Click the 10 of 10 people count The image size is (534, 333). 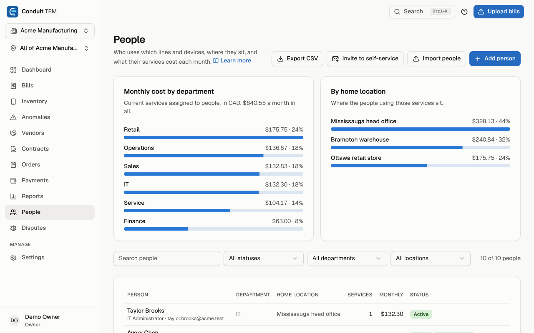click(501, 258)
